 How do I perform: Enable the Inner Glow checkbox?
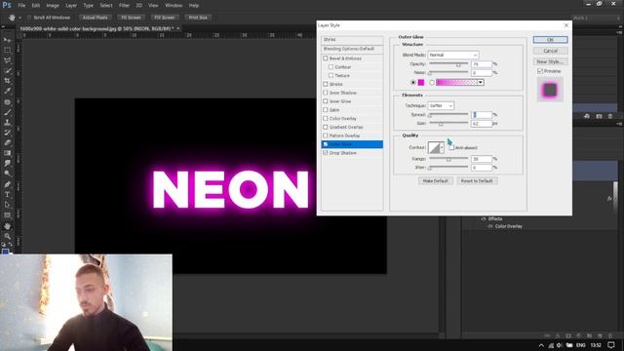[326, 101]
